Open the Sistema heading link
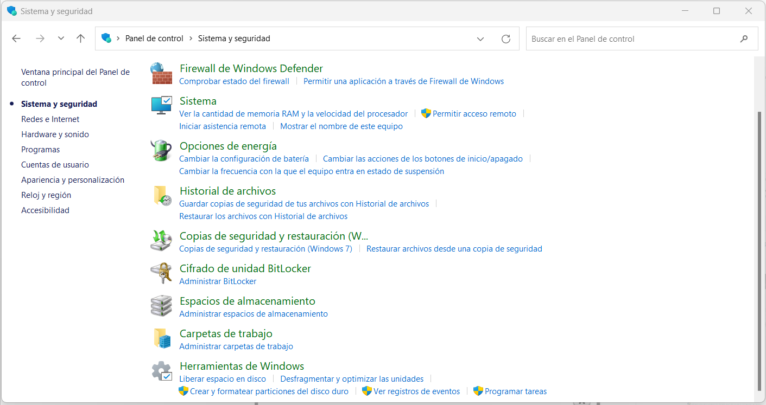Viewport: 766px width, 405px height. (x=198, y=101)
